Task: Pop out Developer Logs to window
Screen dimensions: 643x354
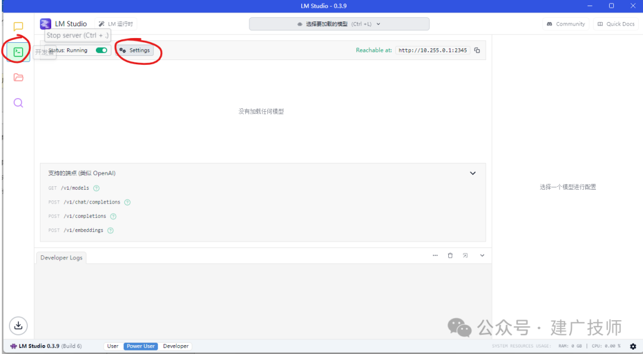Action: [466, 255]
